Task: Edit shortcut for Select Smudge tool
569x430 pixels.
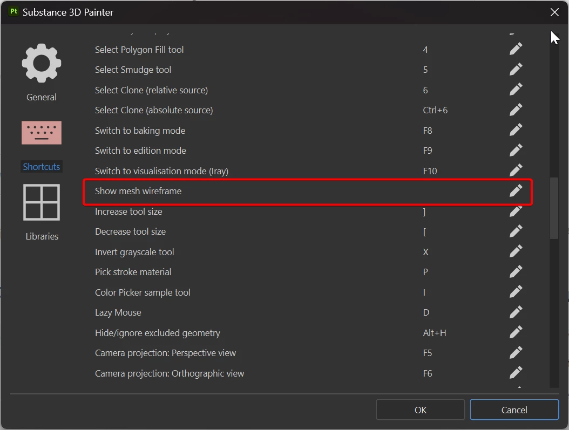Action: coord(516,69)
